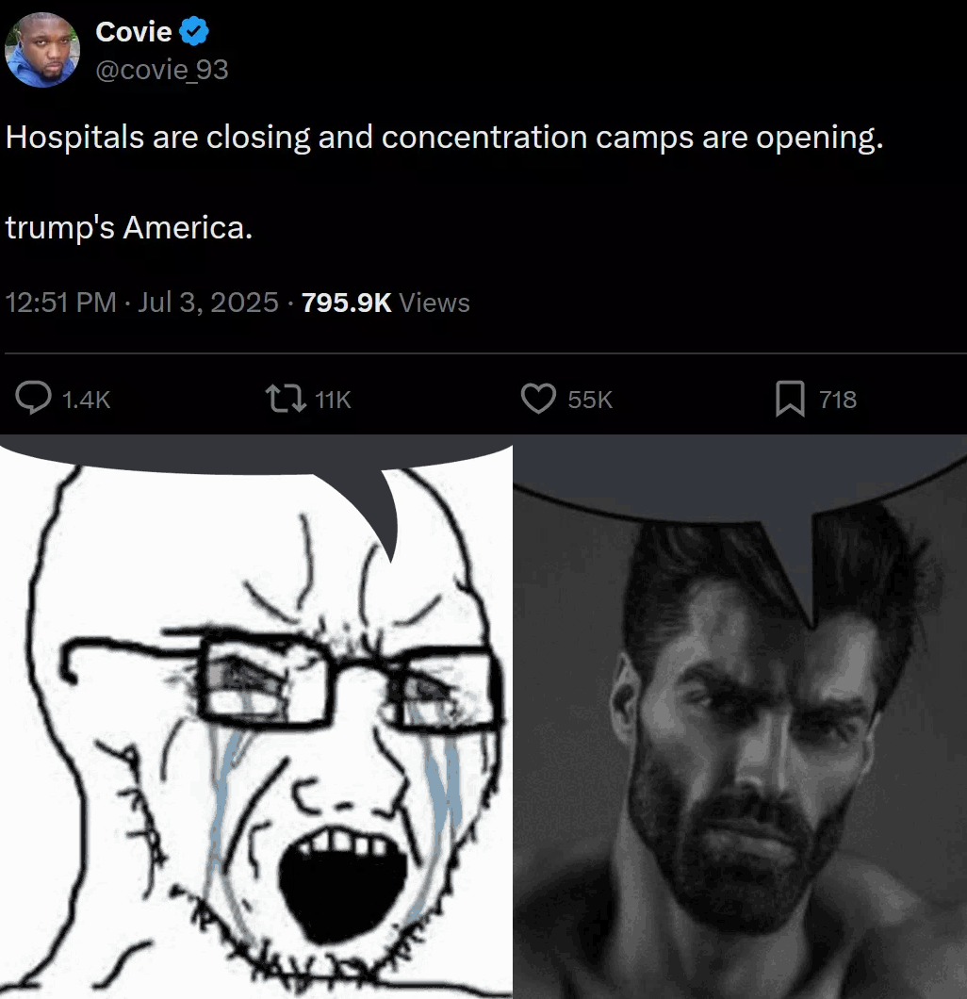Click the 55K likes count

pyautogui.click(x=590, y=400)
